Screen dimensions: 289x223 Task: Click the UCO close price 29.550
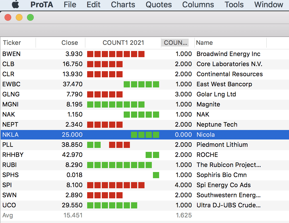tap(72, 205)
